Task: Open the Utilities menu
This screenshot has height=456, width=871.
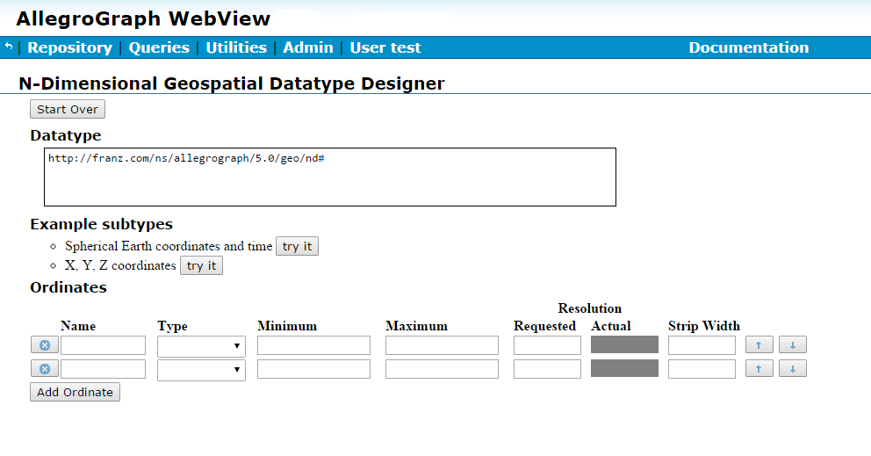Action: [236, 48]
